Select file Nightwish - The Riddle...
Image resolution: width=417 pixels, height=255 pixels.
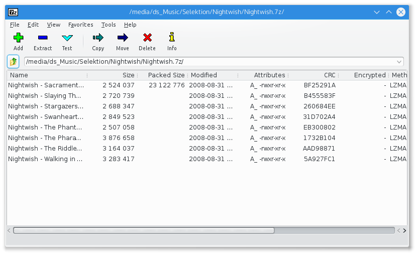[x=45, y=148]
